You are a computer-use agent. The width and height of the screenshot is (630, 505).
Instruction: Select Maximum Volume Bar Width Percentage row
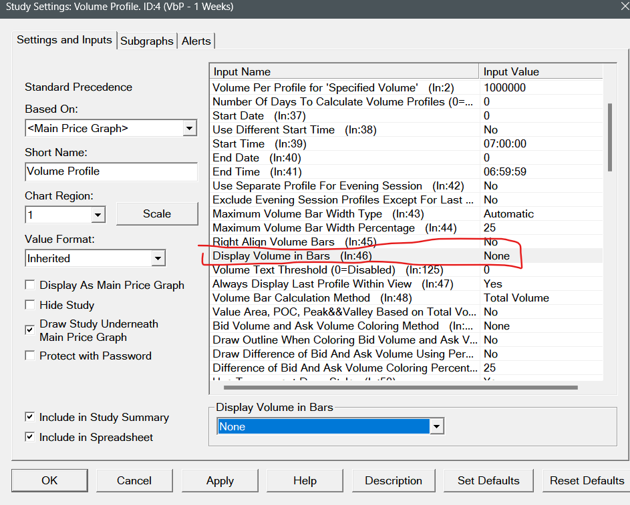[x=407, y=228]
